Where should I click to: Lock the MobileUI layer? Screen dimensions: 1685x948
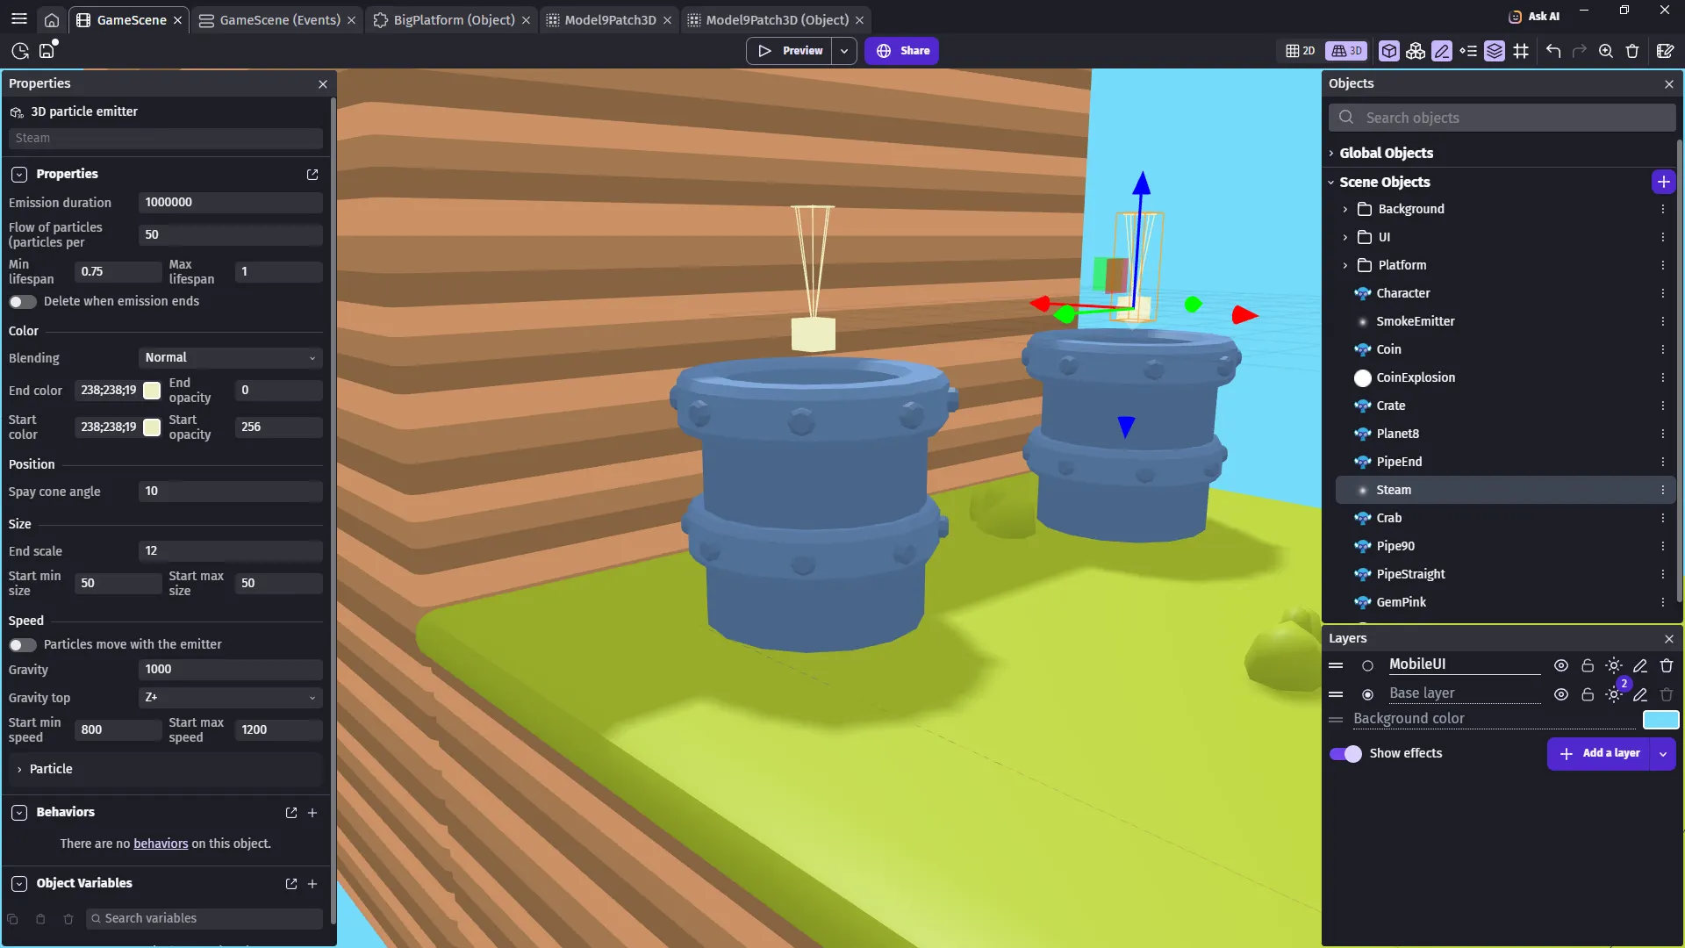click(1587, 666)
